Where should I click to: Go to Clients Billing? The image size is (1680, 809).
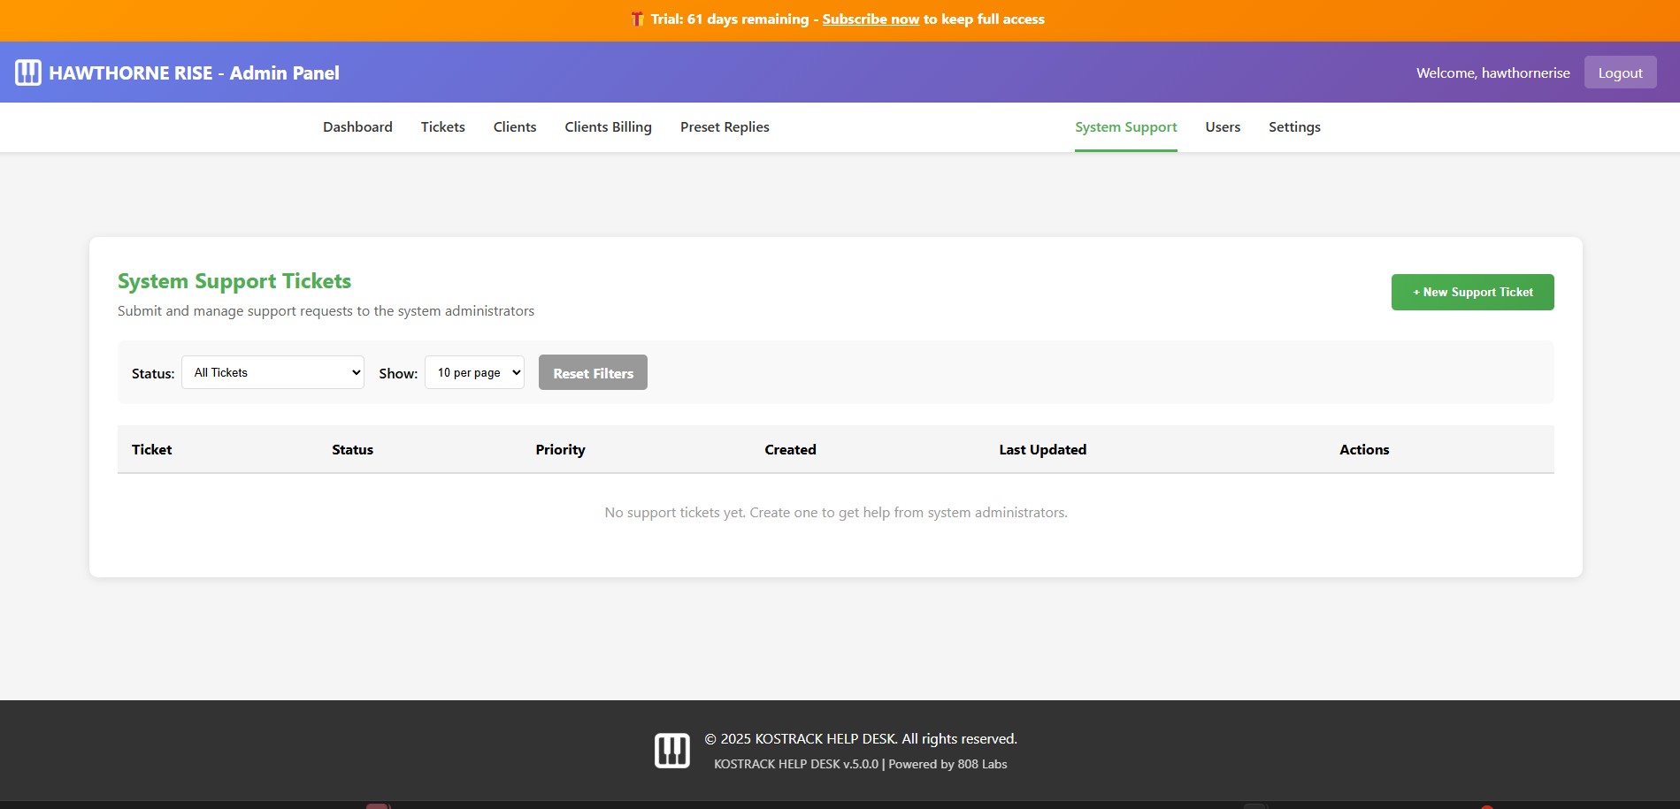(x=608, y=126)
